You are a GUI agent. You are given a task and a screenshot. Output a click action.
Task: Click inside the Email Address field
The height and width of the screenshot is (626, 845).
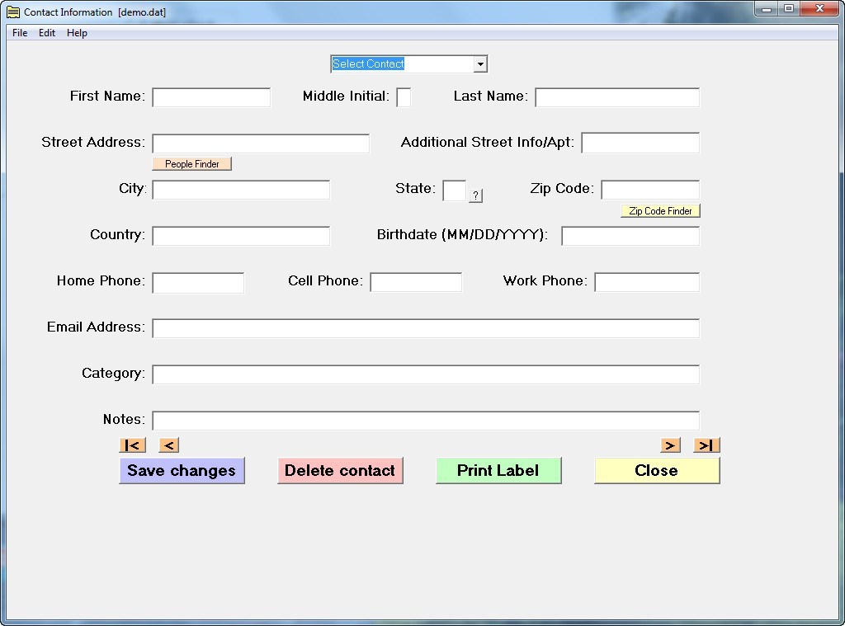[424, 327]
